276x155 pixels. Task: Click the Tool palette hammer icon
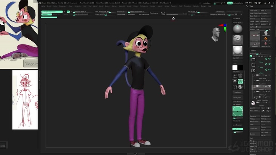[x=247, y=6]
